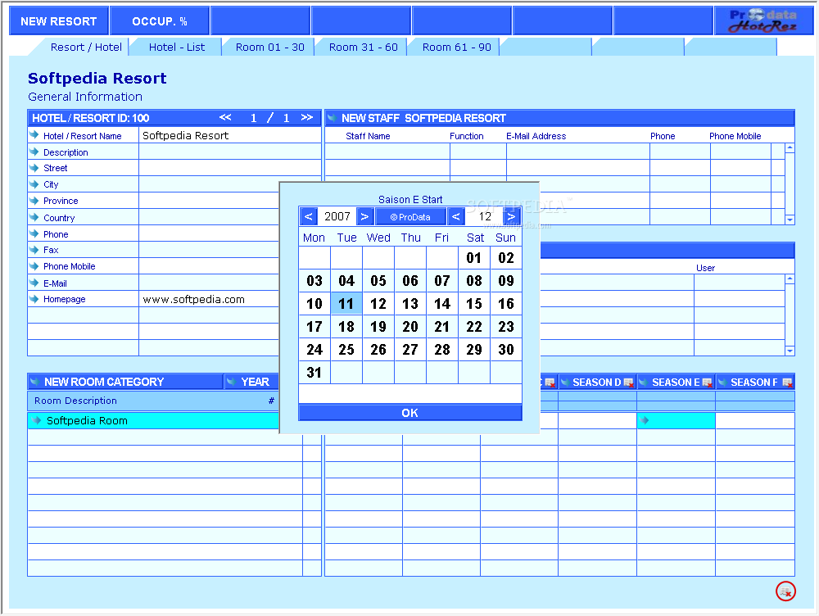Select day 31 in the calendar
The image size is (819, 616).
click(x=314, y=373)
